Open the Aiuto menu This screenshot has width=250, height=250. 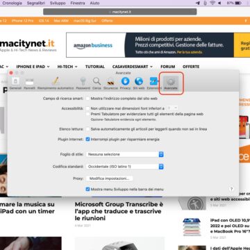94,3
